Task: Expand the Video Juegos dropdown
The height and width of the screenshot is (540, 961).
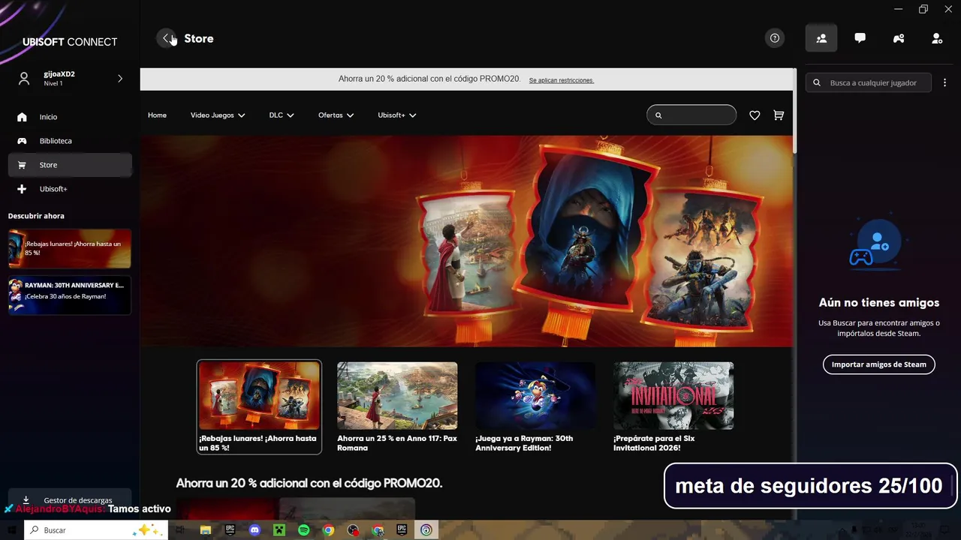Action: click(218, 115)
